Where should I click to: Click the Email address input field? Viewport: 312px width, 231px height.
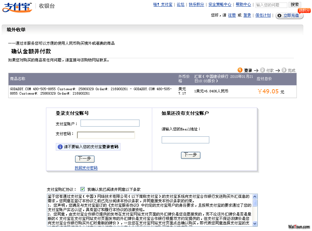pos(185,140)
